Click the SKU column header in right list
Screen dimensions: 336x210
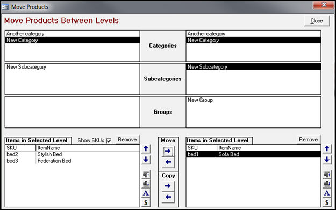click(202, 148)
